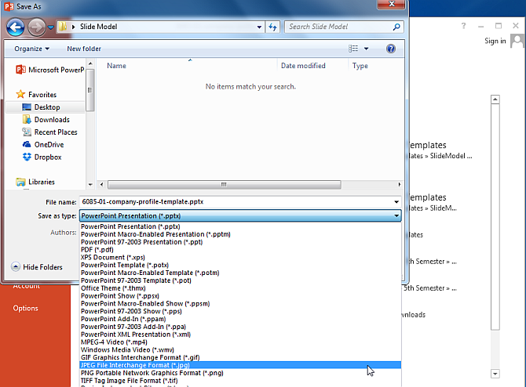Select Downloads in the navigation pane

point(46,120)
